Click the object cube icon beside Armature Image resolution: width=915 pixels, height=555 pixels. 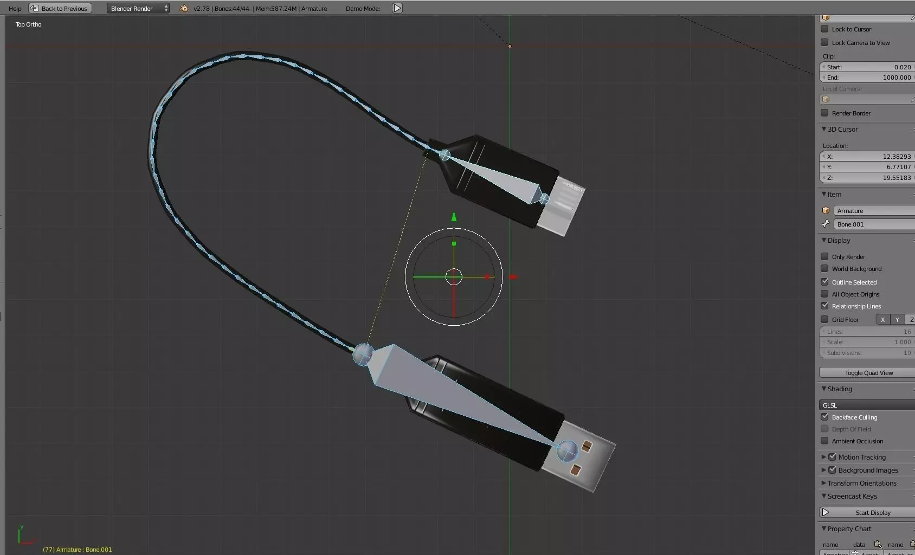point(826,210)
